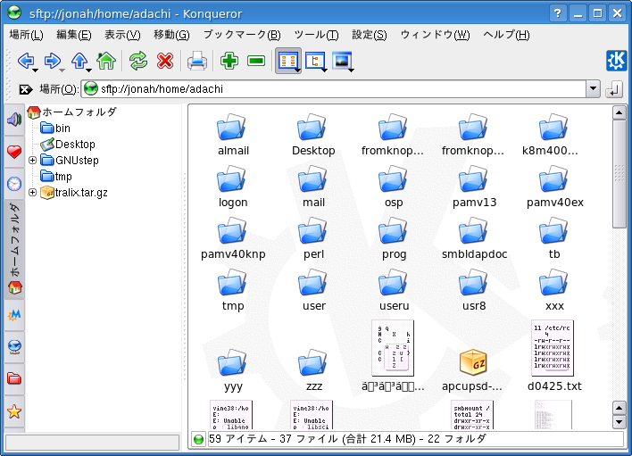632x456 pixels.
Task: Toggle the icon view mode button
Action: [x=287, y=61]
